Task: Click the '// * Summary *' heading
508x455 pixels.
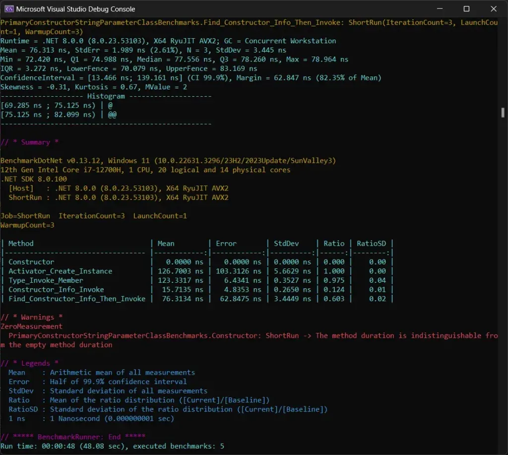Action: pos(29,142)
